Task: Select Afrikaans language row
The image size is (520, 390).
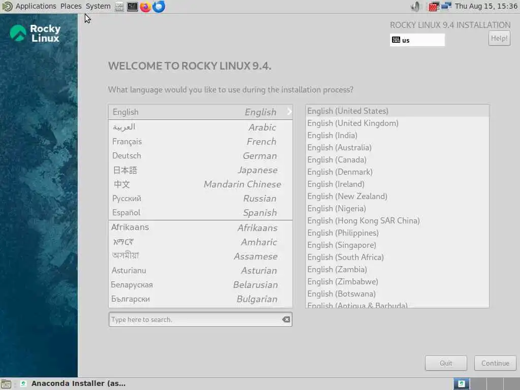Action: (200, 227)
